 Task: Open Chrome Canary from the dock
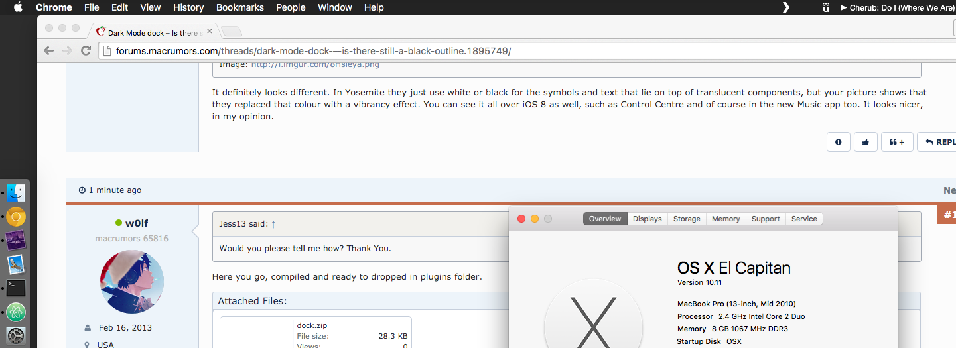(17, 217)
